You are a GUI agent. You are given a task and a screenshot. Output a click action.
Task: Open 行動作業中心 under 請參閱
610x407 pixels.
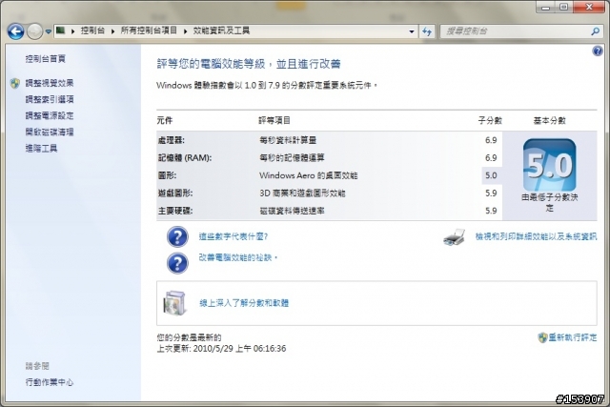coord(50,382)
